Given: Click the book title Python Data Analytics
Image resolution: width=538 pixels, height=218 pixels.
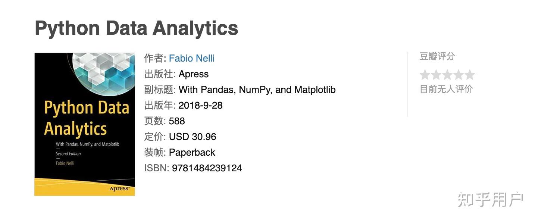Looking at the screenshot, I should (x=136, y=28).
